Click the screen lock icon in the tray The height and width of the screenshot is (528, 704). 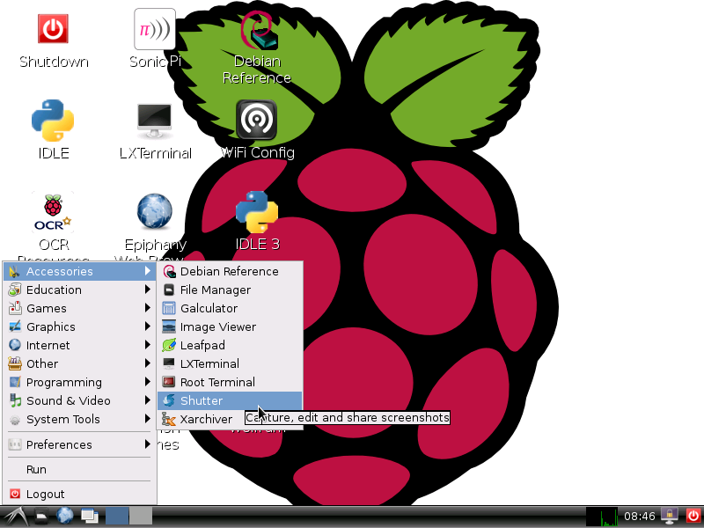pos(670,517)
